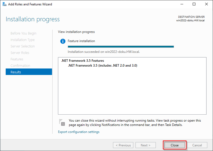Click the notification flag icon
The image size is (213, 151).
coord(62,122)
